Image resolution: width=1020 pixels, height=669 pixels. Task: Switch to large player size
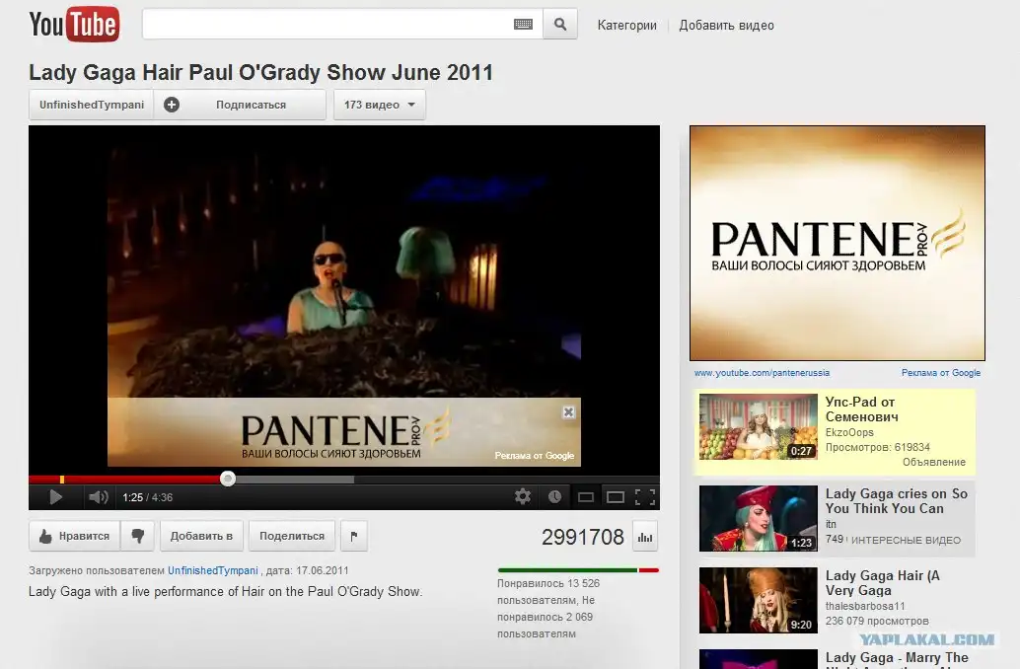616,497
